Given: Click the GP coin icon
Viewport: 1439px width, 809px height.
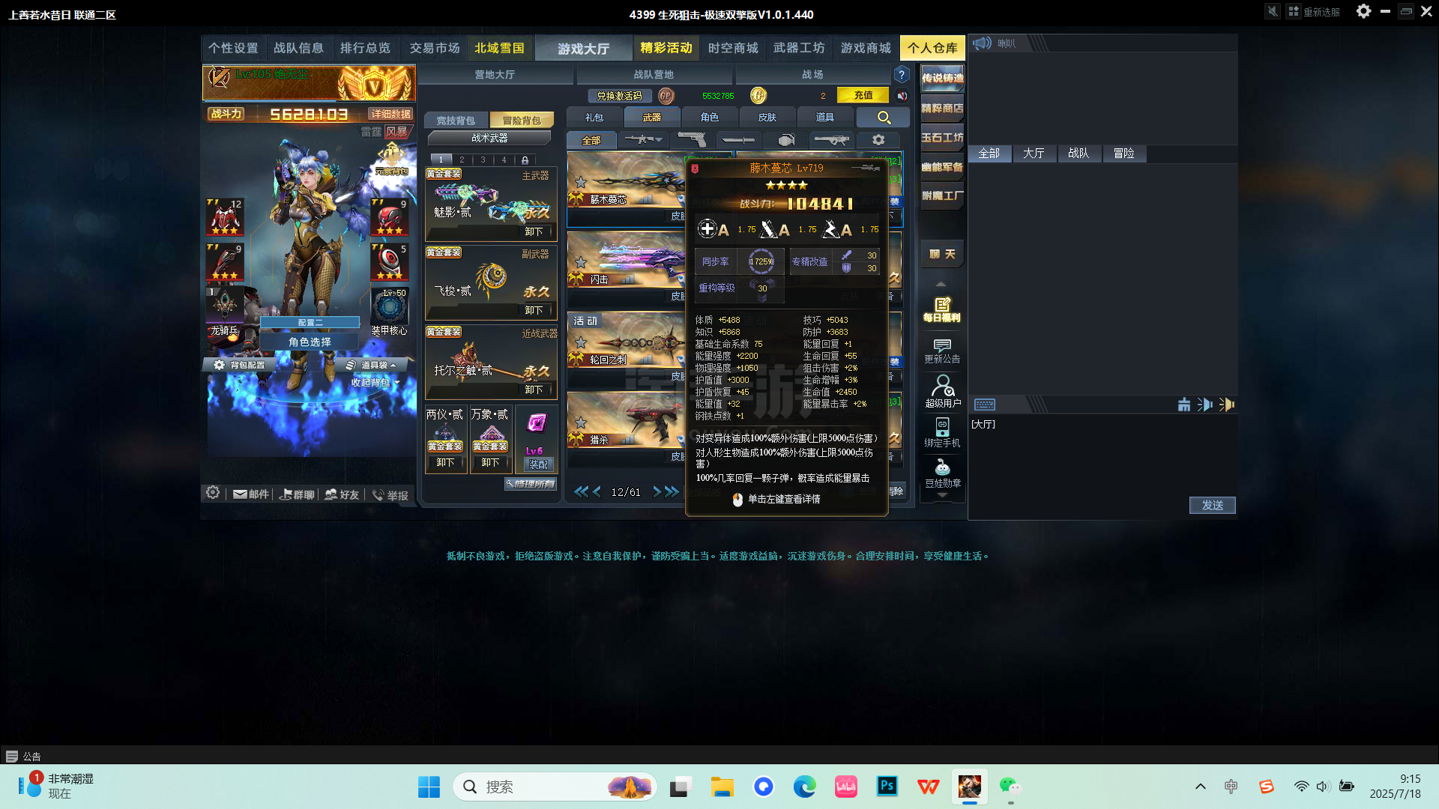Looking at the screenshot, I should click(666, 96).
